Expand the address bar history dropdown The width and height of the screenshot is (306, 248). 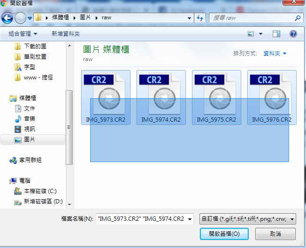pyautogui.click(x=189, y=18)
